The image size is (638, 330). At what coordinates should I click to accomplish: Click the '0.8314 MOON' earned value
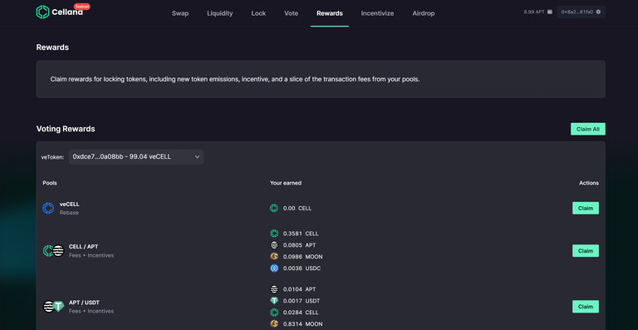click(302, 324)
